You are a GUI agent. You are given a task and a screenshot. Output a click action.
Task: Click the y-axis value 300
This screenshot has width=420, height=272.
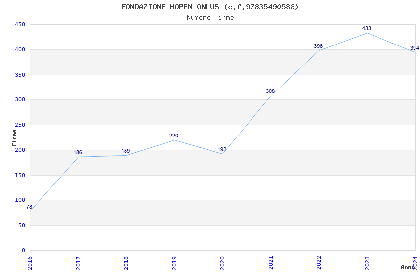coord(20,100)
